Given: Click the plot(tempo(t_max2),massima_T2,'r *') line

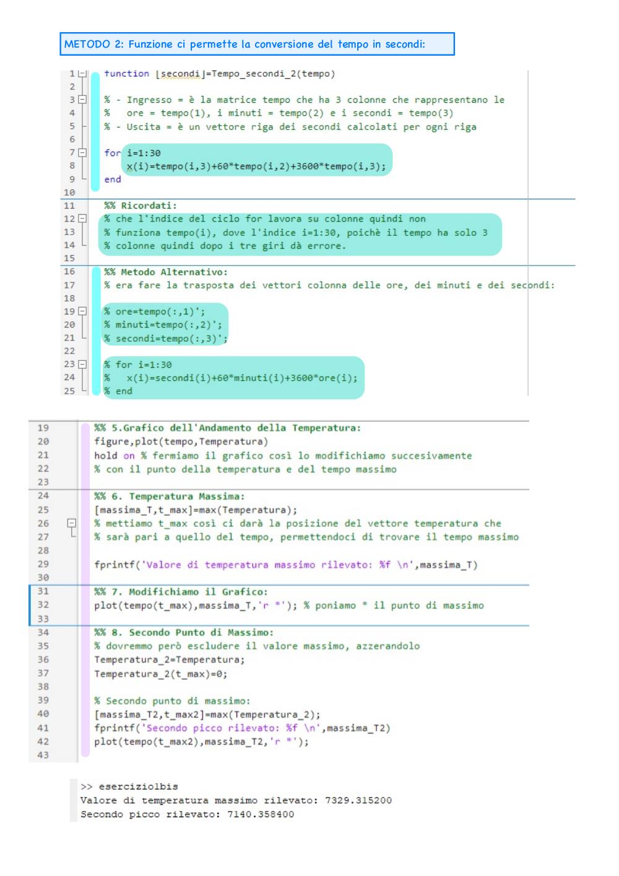Looking at the screenshot, I should 201,742.
